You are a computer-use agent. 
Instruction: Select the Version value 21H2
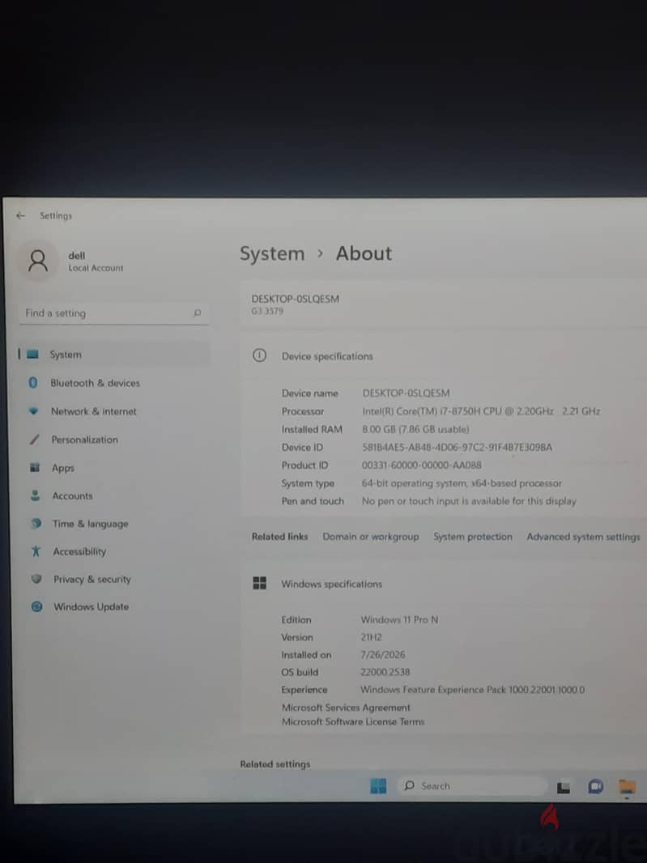coord(371,637)
